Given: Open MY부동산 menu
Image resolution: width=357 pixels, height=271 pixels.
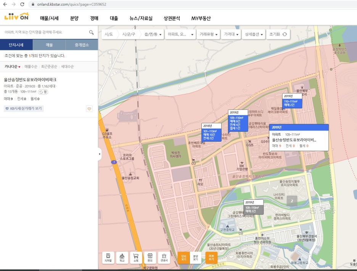Looking at the screenshot, I should pyautogui.click(x=201, y=18).
